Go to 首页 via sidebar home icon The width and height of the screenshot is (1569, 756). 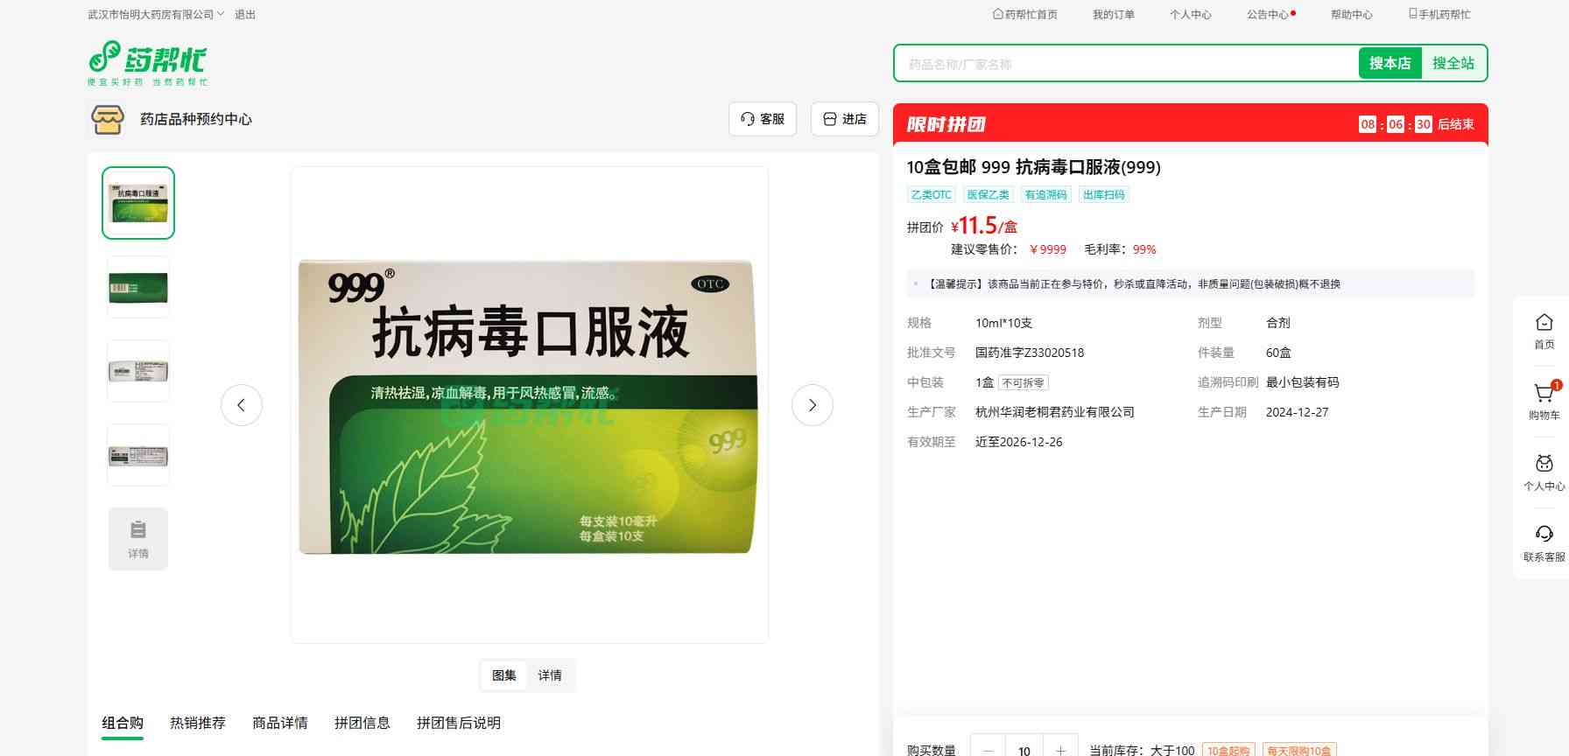point(1544,331)
